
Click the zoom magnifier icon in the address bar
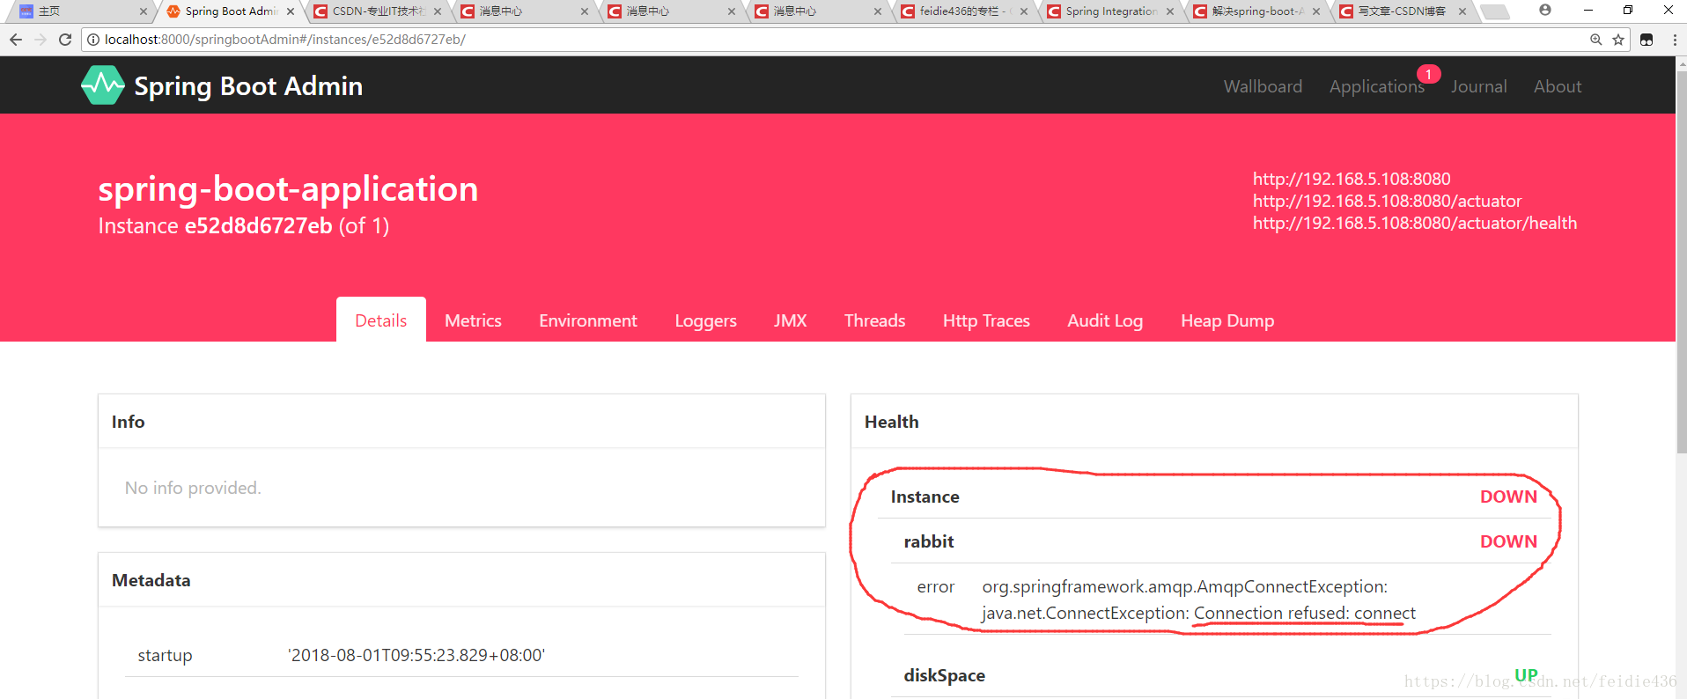click(1595, 40)
